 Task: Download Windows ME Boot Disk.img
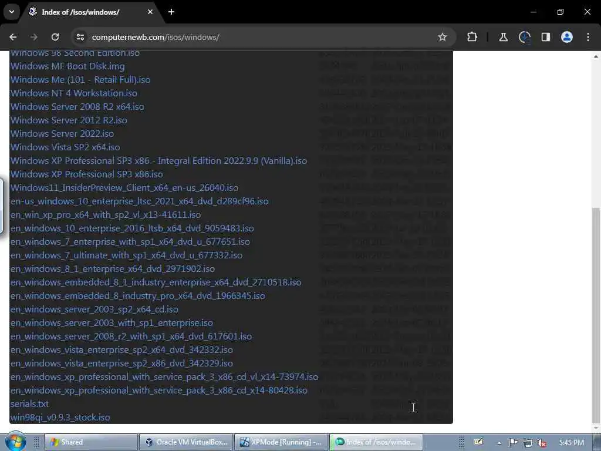(67, 66)
